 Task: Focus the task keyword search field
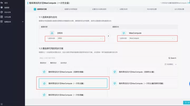tap(103, 58)
